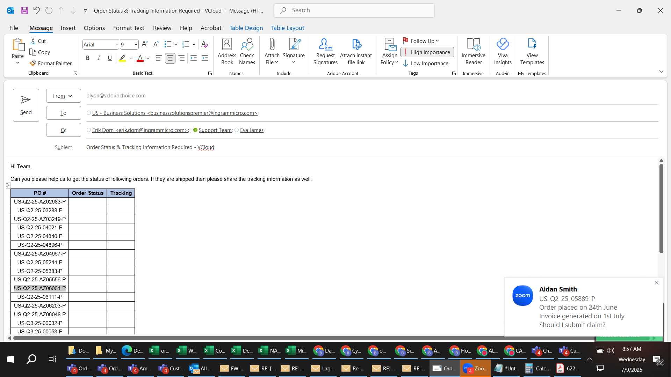Toggle Bold formatting
This screenshot has height=377, width=671.
[88, 58]
